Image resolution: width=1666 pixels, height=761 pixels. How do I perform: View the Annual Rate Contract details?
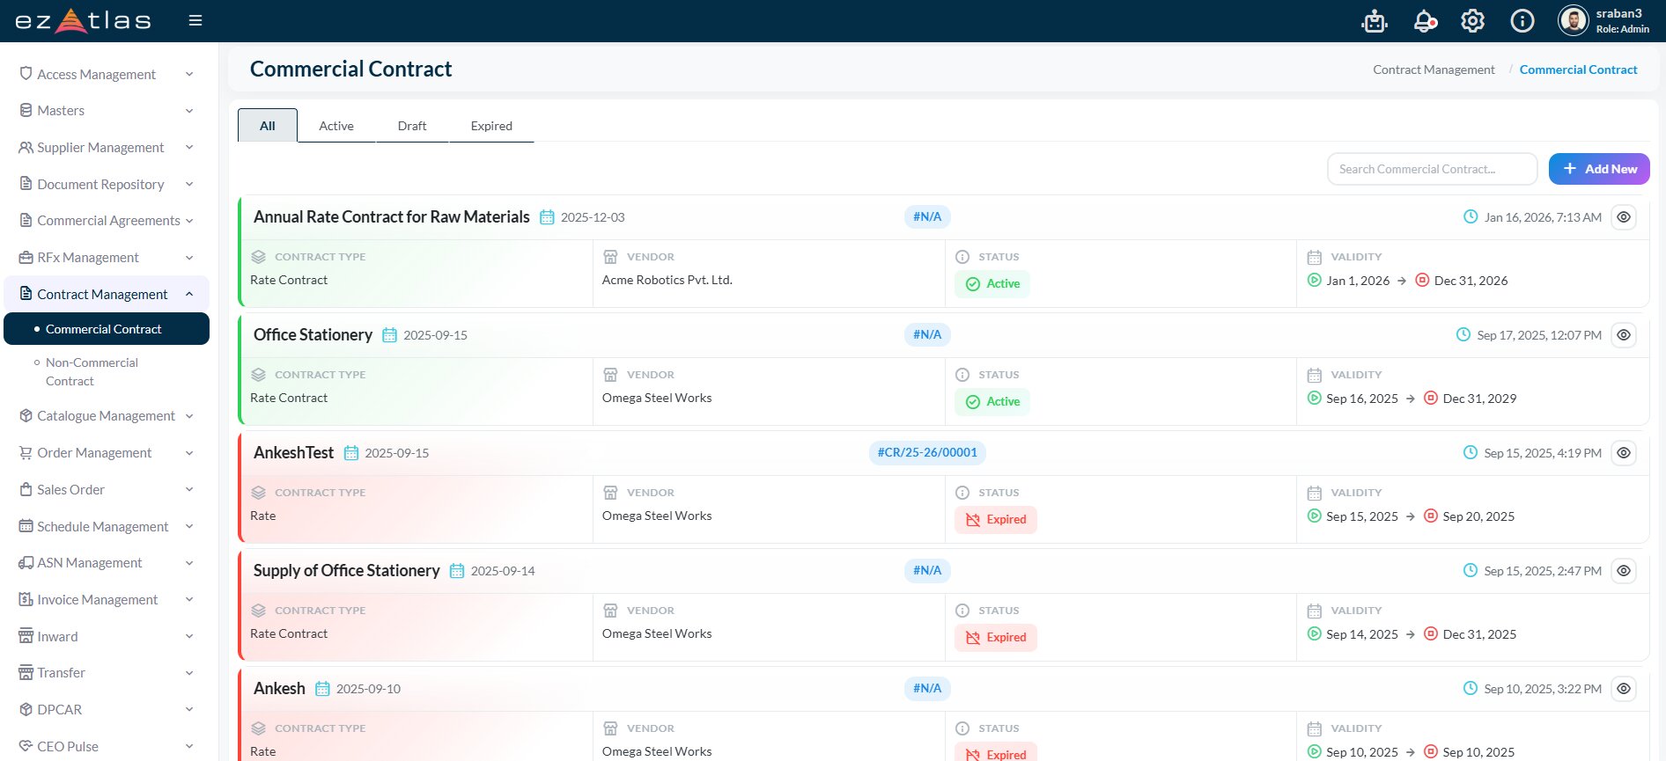click(1623, 217)
